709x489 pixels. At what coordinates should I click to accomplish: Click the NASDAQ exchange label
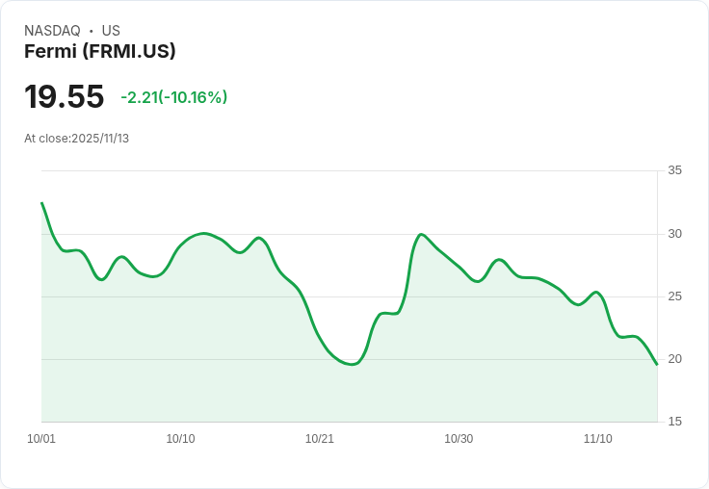(x=52, y=31)
